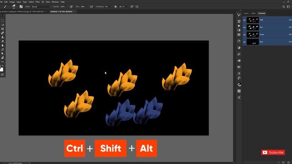Viewport: 292px width, 164px height.
Task: Select the Path Selection arrow tool
Action: coord(2,54)
